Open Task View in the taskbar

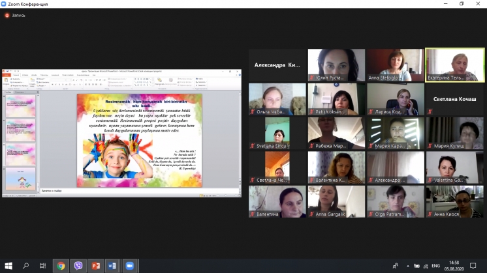43,265
